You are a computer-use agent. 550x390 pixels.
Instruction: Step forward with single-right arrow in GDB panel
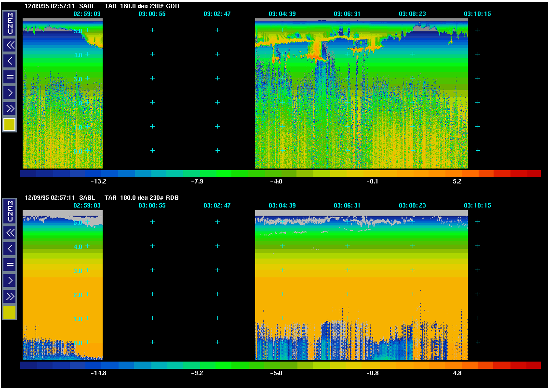coord(10,92)
